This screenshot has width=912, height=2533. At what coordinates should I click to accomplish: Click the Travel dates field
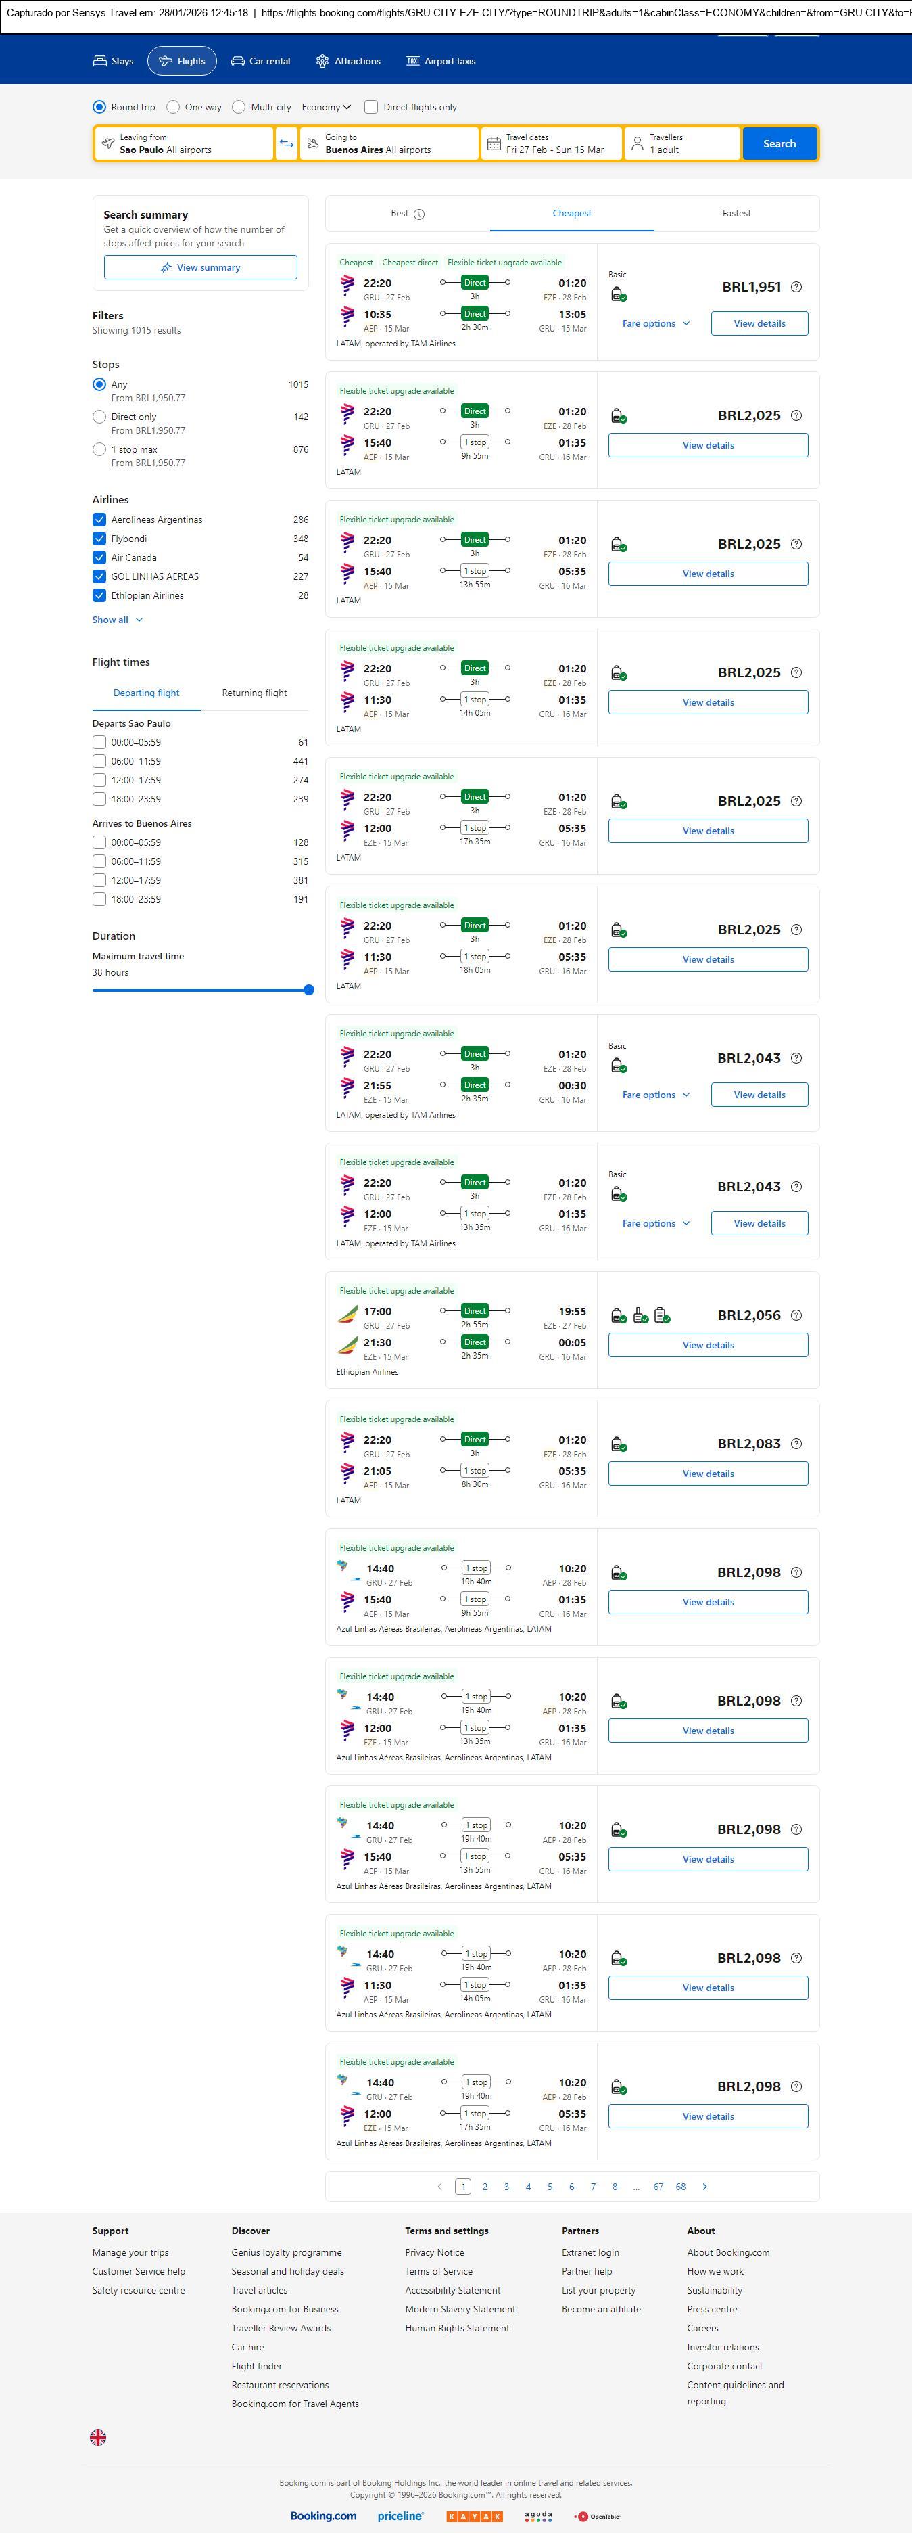[x=552, y=143]
